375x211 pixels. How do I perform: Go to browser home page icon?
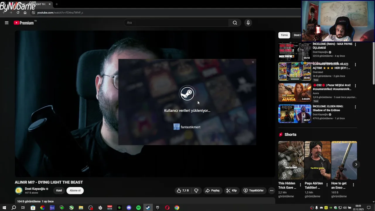coord(25,13)
